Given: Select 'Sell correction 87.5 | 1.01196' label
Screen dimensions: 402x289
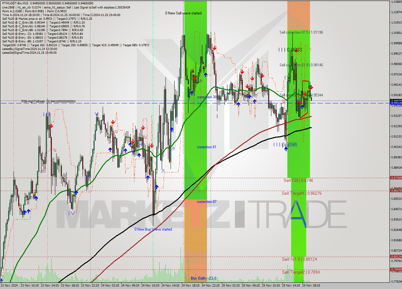Looking at the screenshot, I should click(x=301, y=32).
